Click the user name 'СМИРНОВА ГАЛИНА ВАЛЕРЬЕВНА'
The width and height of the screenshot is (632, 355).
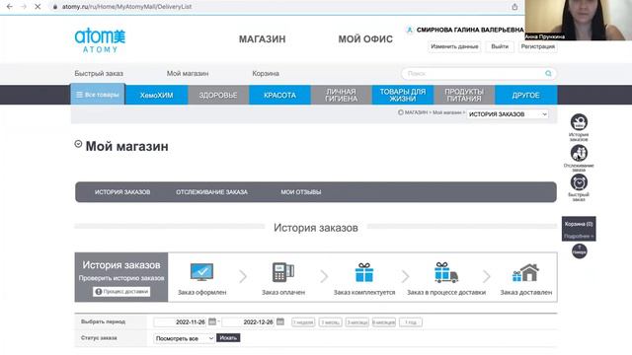(470, 30)
